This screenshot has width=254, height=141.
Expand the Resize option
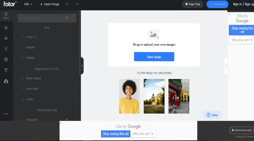(x=47, y=58)
